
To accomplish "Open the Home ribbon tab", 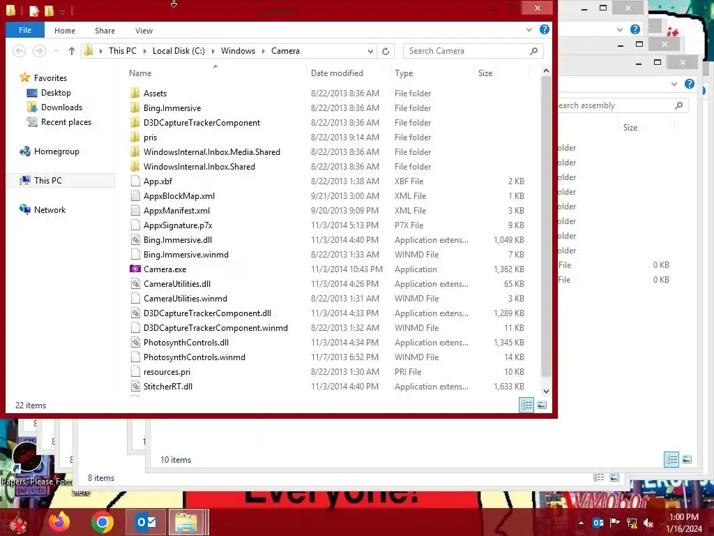I will [65, 31].
